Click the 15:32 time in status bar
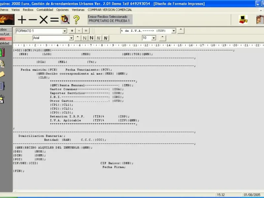The height and width of the screenshot is (198, 264). pyautogui.click(x=221, y=195)
